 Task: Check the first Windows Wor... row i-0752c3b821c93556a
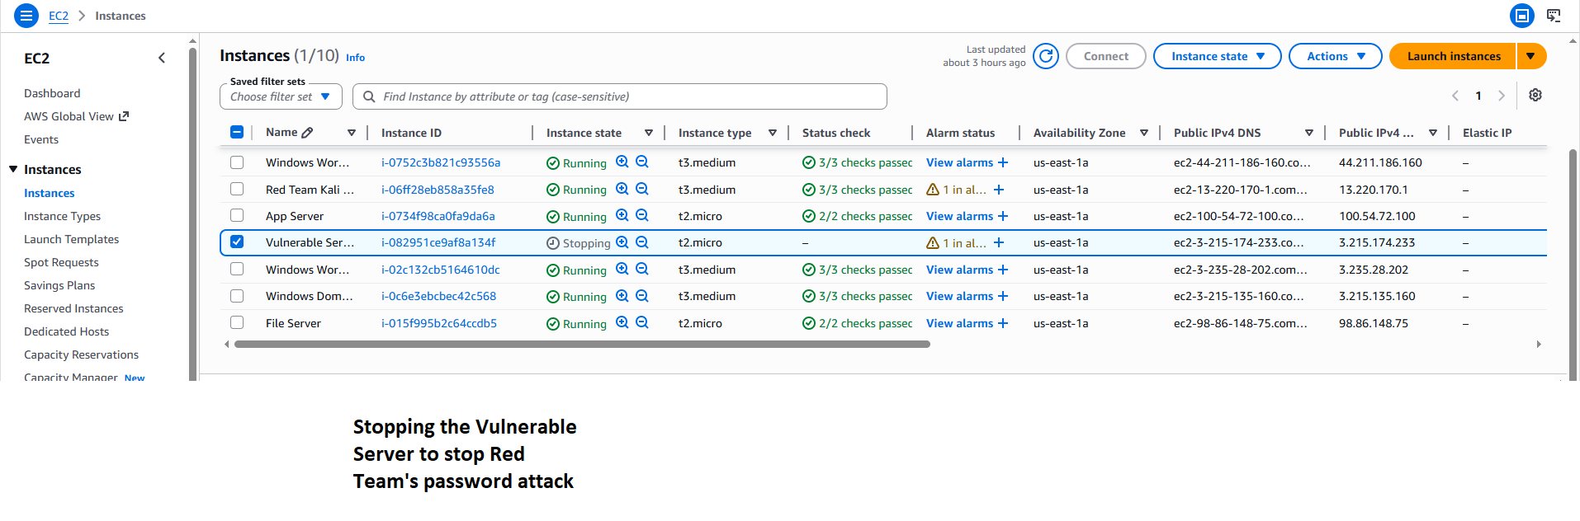click(237, 162)
